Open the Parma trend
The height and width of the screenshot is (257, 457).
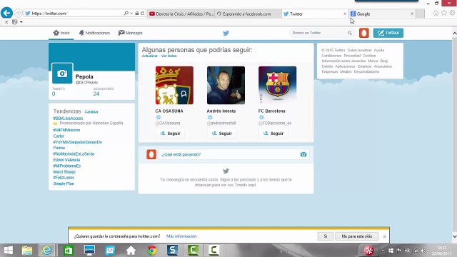tap(59, 148)
